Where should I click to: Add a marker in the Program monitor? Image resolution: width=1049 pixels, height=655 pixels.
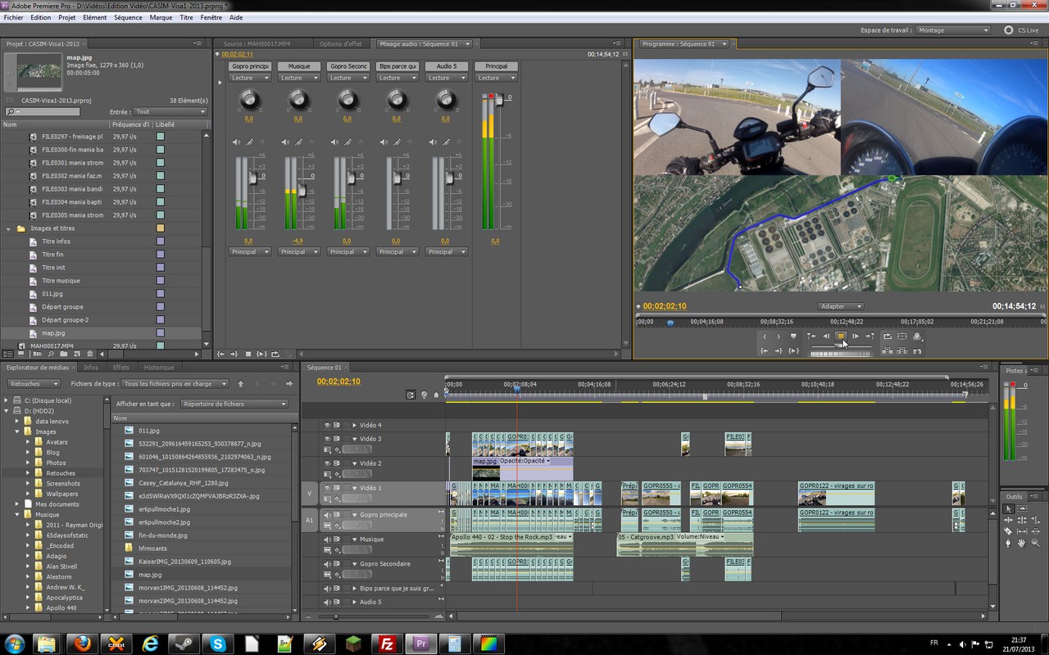[x=793, y=336]
